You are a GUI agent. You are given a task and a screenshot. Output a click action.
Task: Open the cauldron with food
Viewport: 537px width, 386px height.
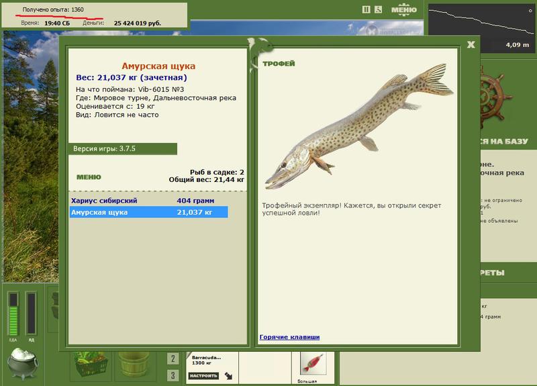click(x=22, y=364)
